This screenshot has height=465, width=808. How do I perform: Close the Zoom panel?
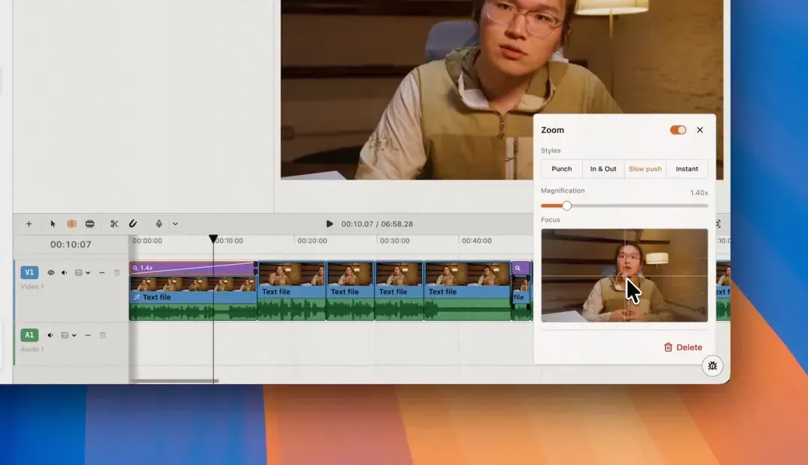pyautogui.click(x=700, y=130)
